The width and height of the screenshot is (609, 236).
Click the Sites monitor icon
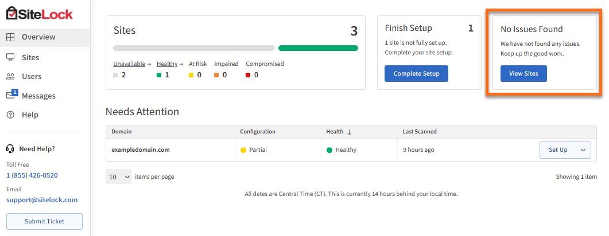click(10, 57)
